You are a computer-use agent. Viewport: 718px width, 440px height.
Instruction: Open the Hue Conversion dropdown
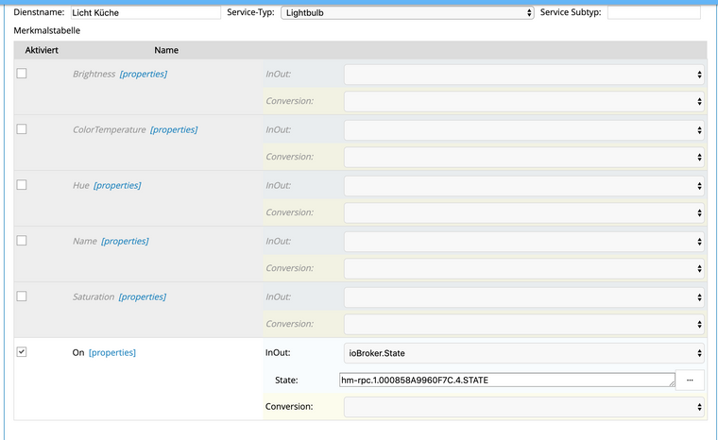click(x=524, y=212)
